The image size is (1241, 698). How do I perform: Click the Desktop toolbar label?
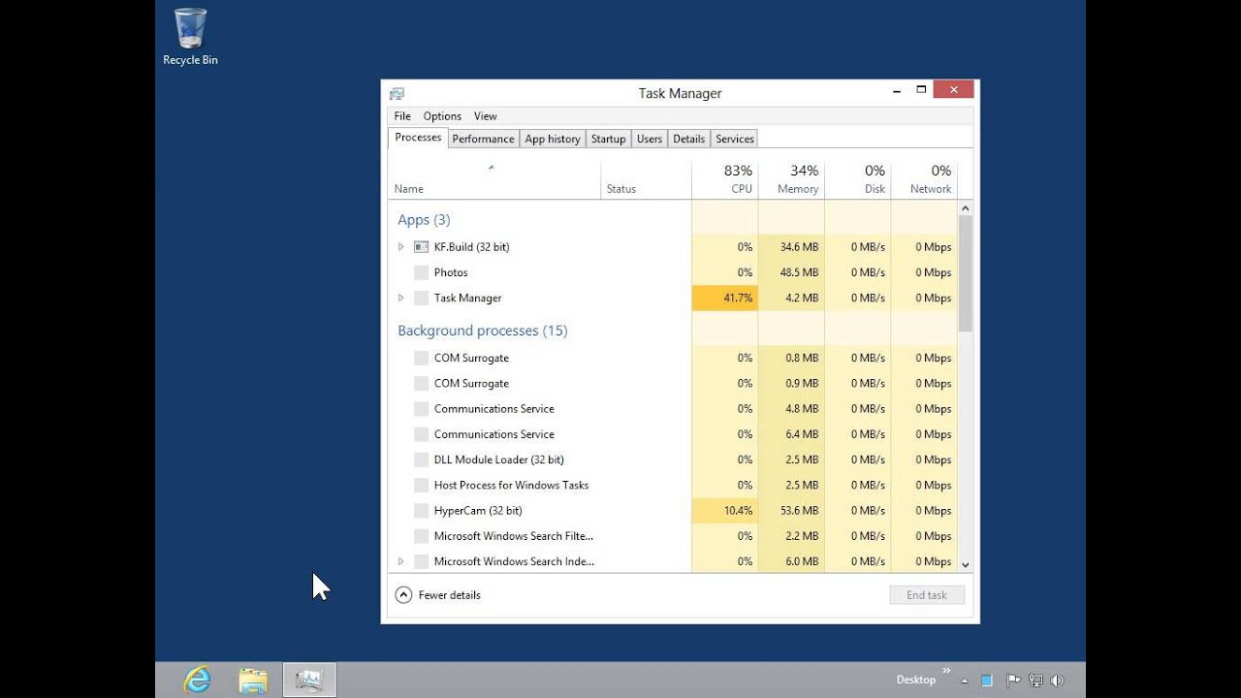click(x=916, y=681)
